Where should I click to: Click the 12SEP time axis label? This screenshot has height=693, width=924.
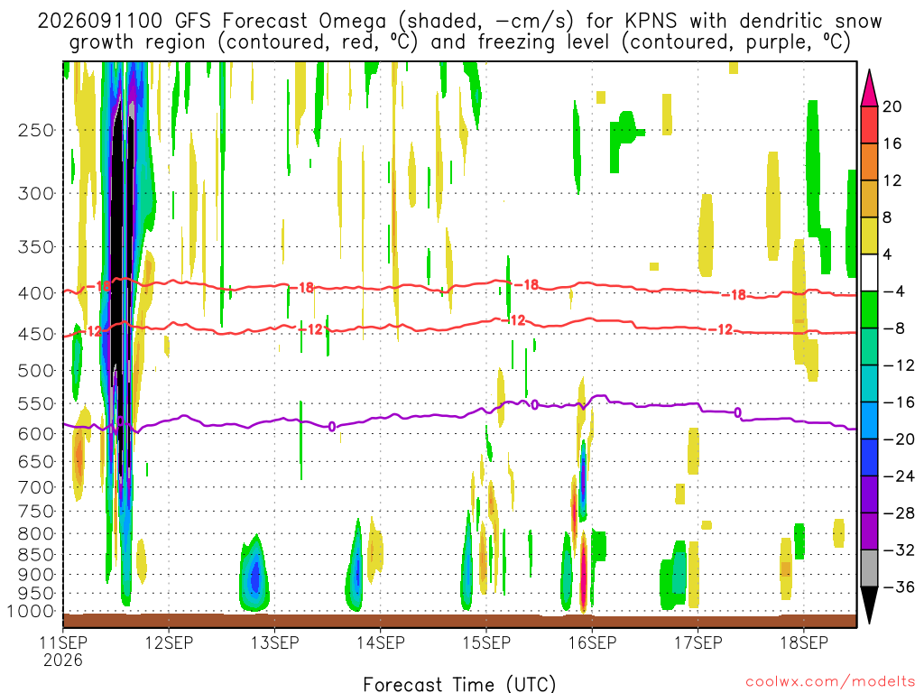coord(169,642)
